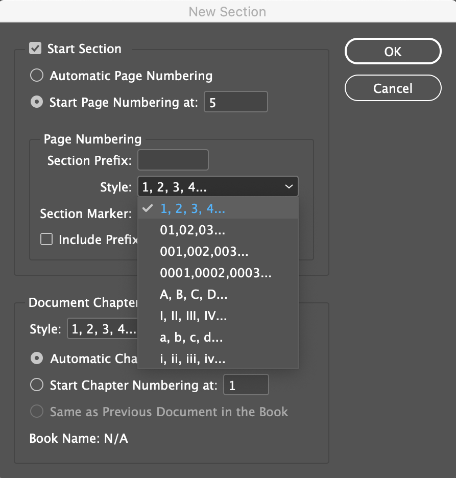The height and width of the screenshot is (478, 456).
Task: Click the Section Prefix input field
Action: click(173, 160)
